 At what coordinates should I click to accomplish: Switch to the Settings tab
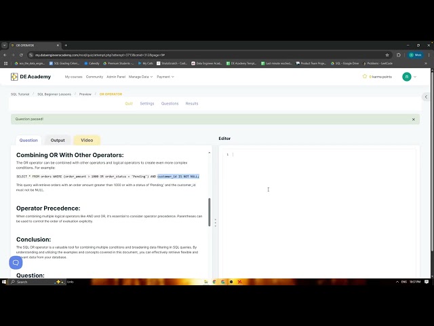pos(147,103)
